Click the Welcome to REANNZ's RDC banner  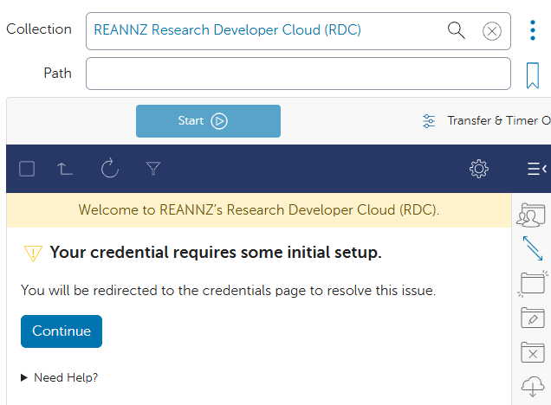tap(259, 210)
